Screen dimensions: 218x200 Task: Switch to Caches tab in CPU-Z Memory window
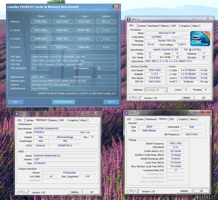point(140,119)
